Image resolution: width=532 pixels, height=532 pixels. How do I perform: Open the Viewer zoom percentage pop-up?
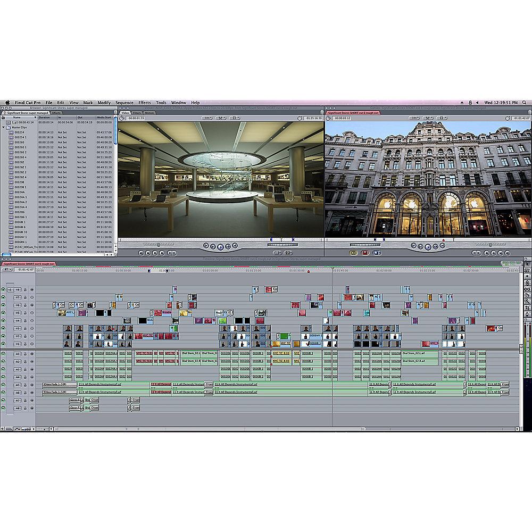coord(206,118)
